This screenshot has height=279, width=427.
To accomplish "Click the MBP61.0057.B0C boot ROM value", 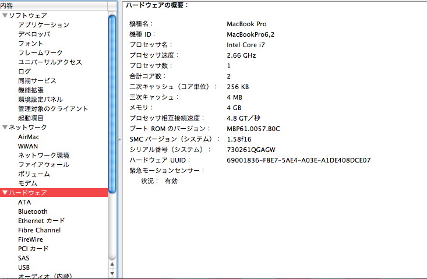I will click(253, 129).
